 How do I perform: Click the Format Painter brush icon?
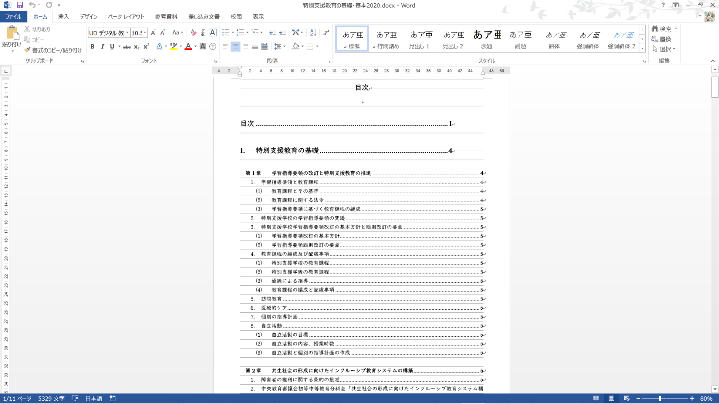click(x=27, y=50)
